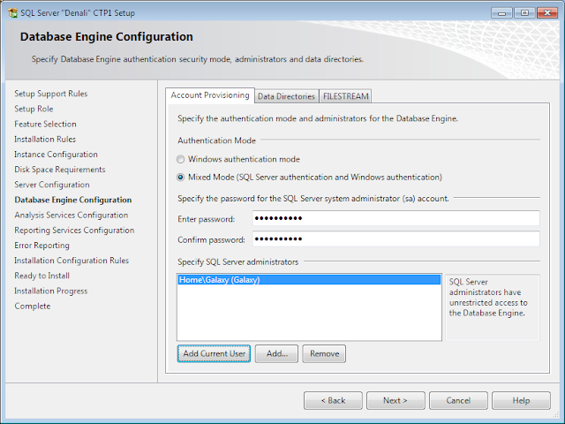565x424 pixels.
Task: Click empty area of administrators list box
Action: click(x=309, y=312)
